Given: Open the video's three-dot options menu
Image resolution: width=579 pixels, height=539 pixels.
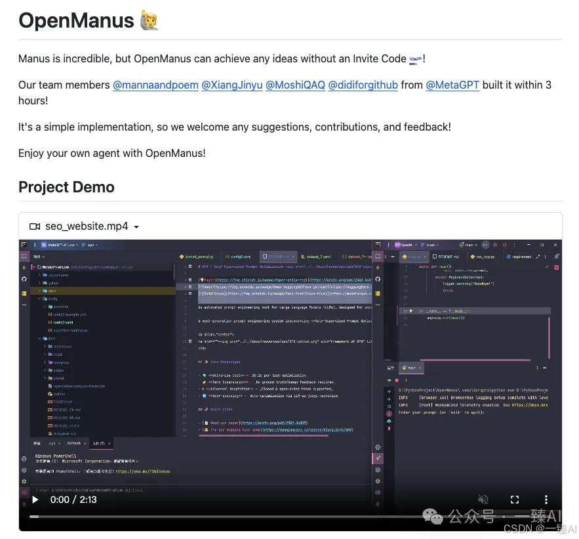Looking at the screenshot, I should coord(546,500).
